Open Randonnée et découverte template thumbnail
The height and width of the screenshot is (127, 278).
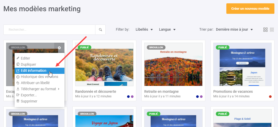click(104, 64)
